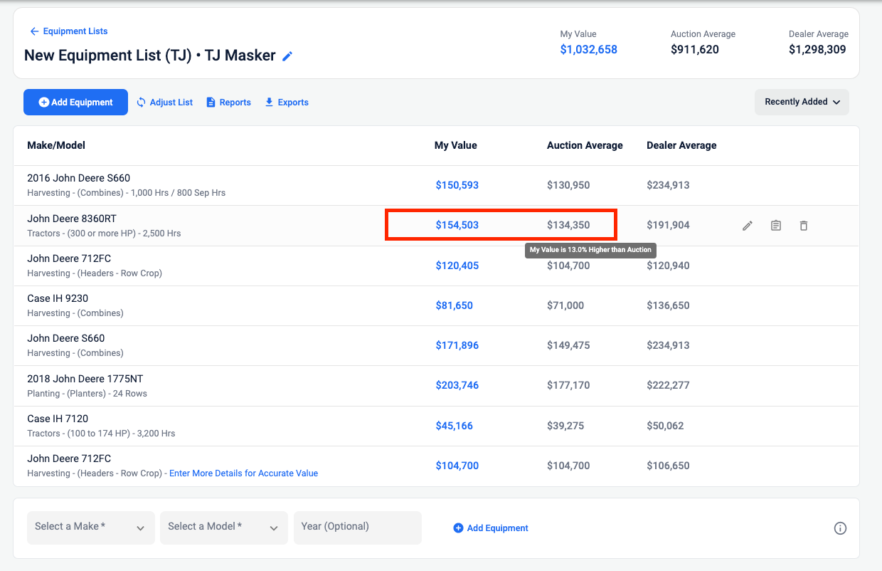
Task: Select the 2016 John Deere S660 row title
Action: [78, 178]
